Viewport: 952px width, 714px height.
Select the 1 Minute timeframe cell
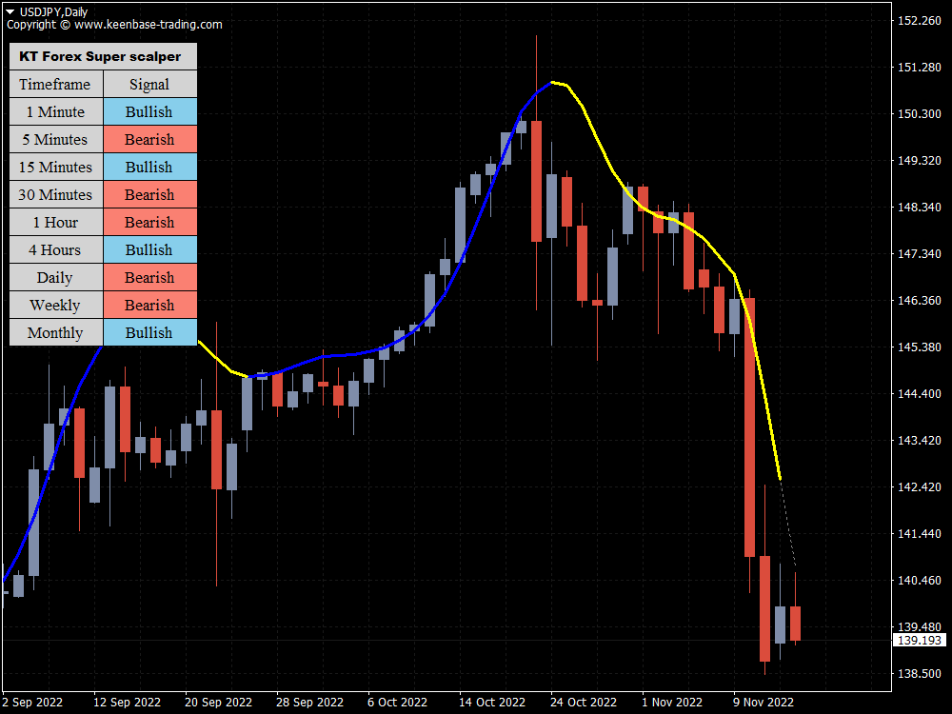[56, 111]
